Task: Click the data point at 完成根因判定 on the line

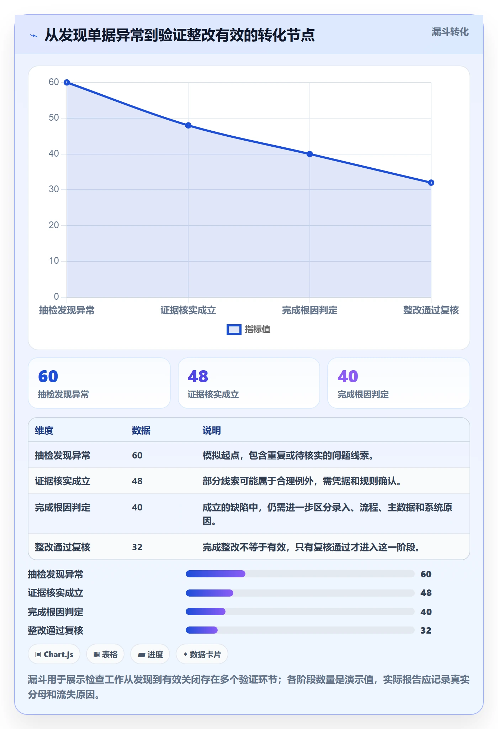Action: 309,154
